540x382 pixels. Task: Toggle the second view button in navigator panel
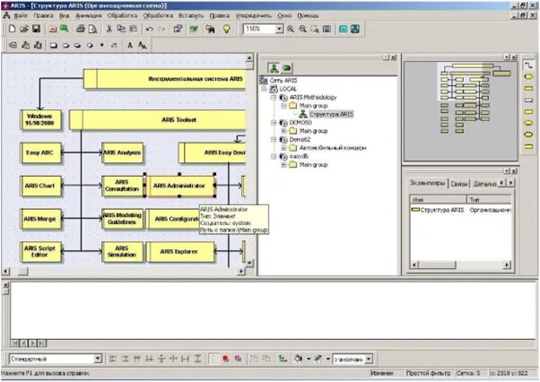pyautogui.click(x=286, y=68)
